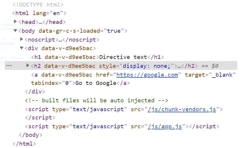The width and height of the screenshot is (242, 148).
Task: Select the closing div tag
Action: (x=35, y=92)
